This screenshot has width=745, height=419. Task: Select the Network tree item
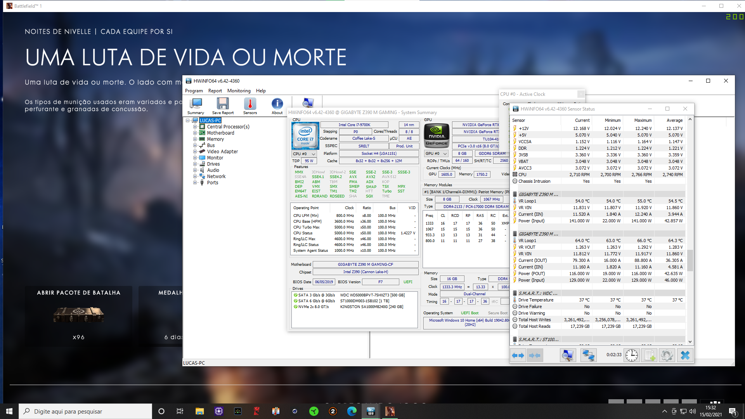216,177
